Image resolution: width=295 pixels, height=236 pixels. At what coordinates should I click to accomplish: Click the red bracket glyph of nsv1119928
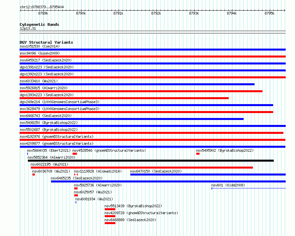(x=76, y=175)
